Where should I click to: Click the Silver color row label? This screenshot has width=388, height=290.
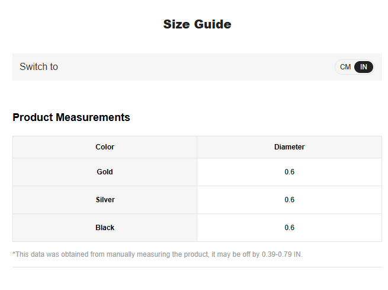(x=105, y=200)
